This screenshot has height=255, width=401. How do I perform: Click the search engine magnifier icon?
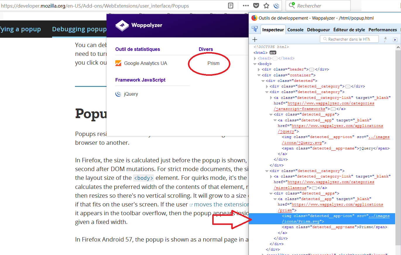(x=292, y=5)
